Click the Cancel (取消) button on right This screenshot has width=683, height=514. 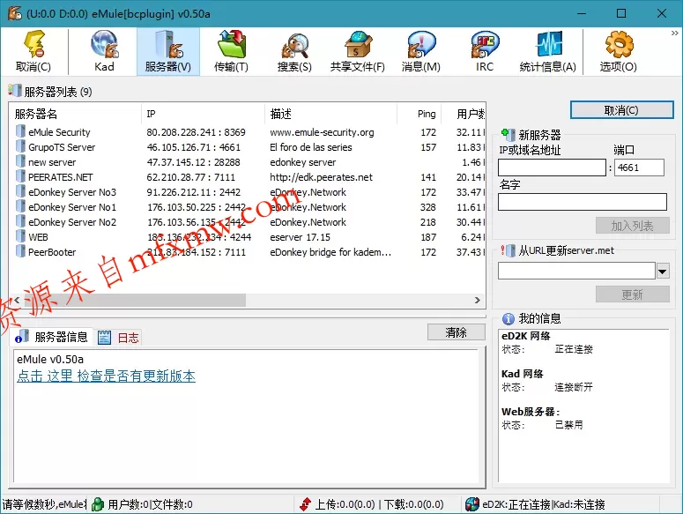pos(621,110)
